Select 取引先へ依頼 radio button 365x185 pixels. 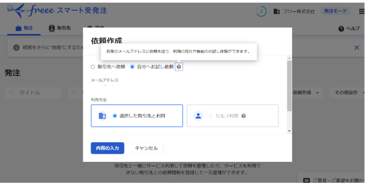pos(93,67)
